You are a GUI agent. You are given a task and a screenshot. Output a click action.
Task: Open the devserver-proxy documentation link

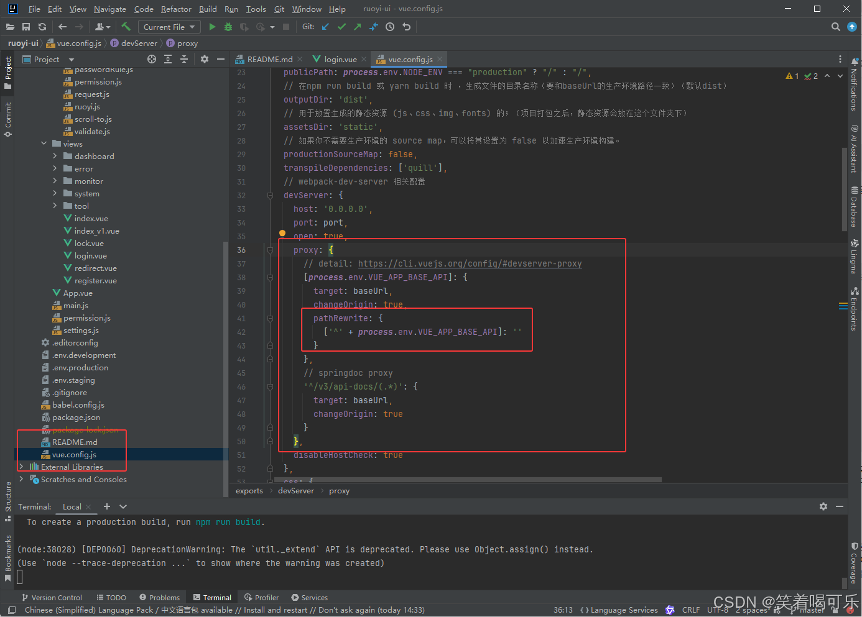click(470, 263)
